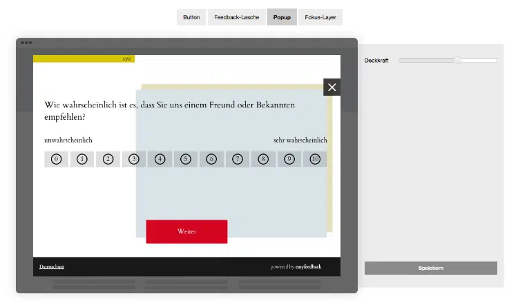518x305 pixels.
Task: Select rating 1 on the scale
Action: 82,159
